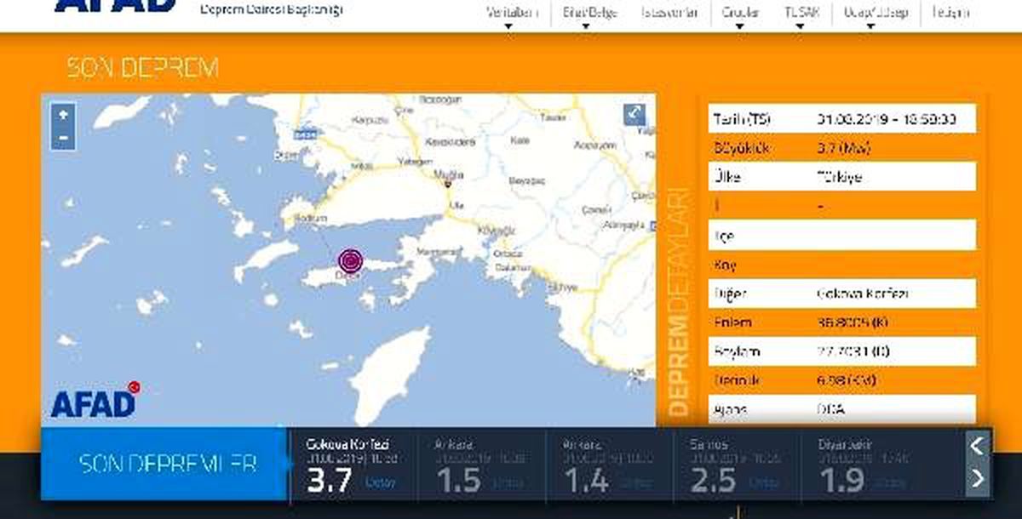Open Detay link for Gökova Körfezi 3.7
The image size is (1022, 519).
380,482
